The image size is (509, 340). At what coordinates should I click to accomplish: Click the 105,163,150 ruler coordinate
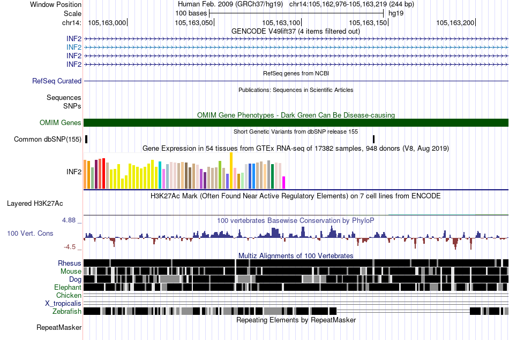pyautogui.click(x=368, y=22)
